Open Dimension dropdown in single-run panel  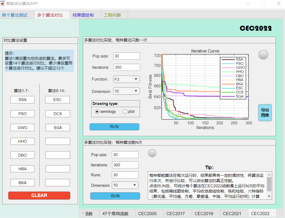tap(126, 91)
